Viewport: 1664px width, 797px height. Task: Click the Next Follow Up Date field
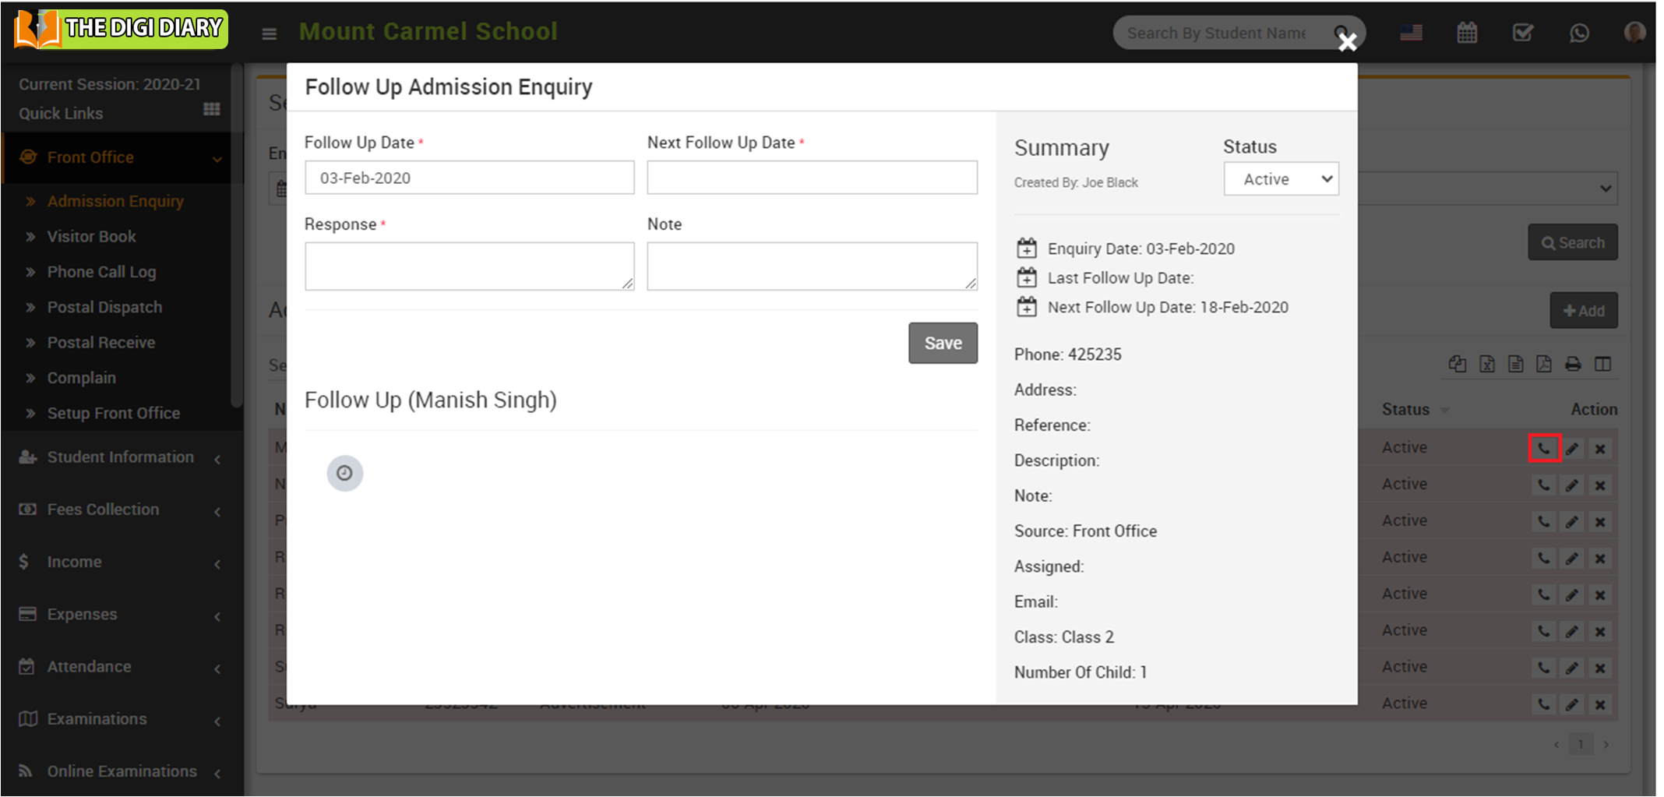812,178
